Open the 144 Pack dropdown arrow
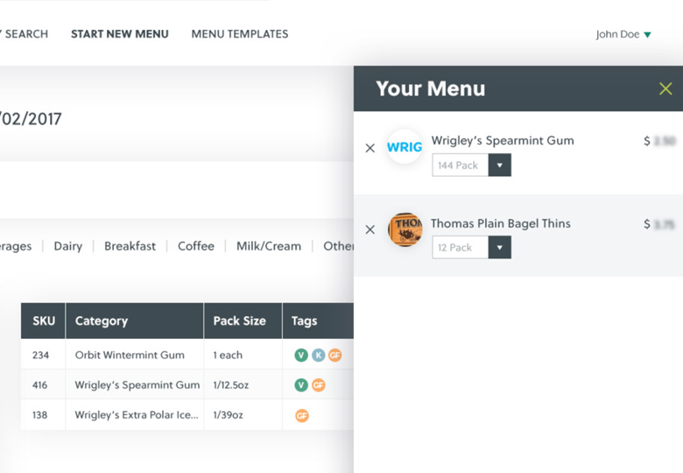 [x=500, y=165]
